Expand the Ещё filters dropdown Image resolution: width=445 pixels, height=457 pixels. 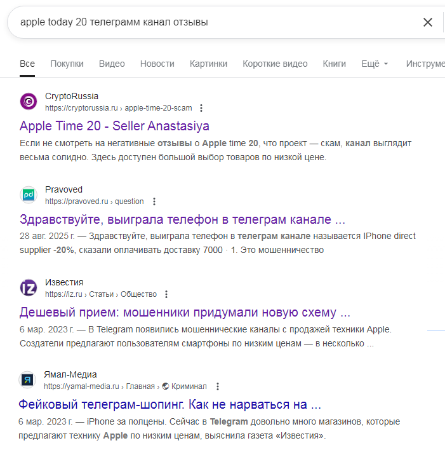pos(375,64)
